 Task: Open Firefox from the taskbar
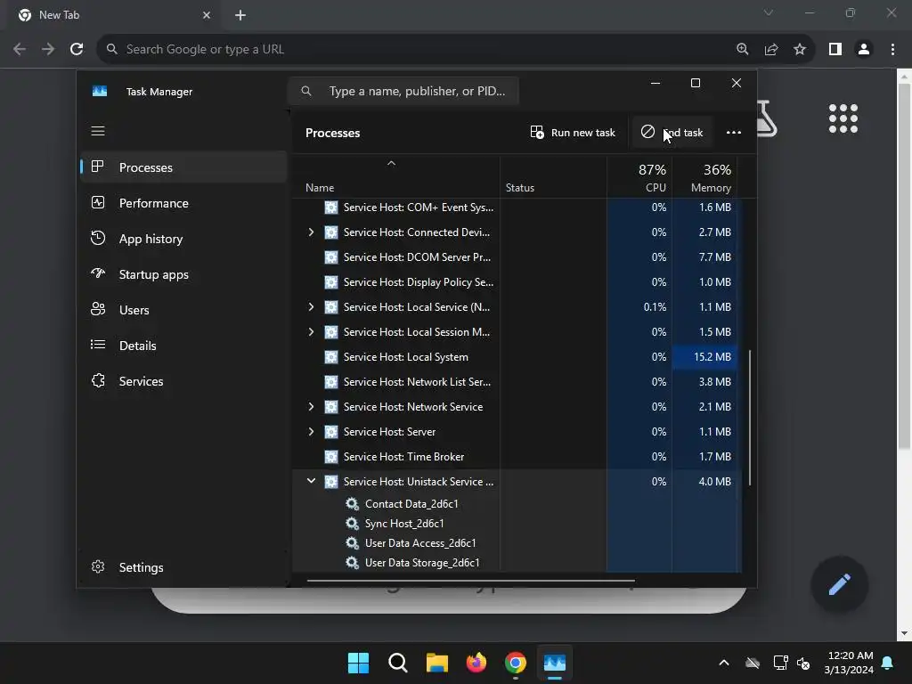pos(476,663)
